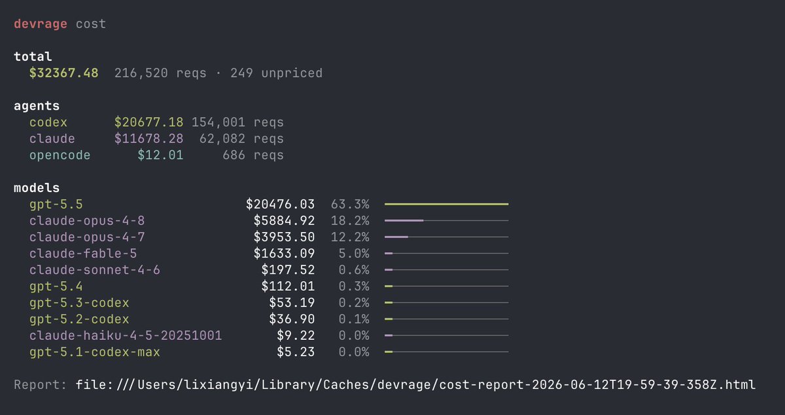The width and height of the screenshot is (785, 415).
Task: Click claude cost $11678.28
Action: (x=148, y=139)
